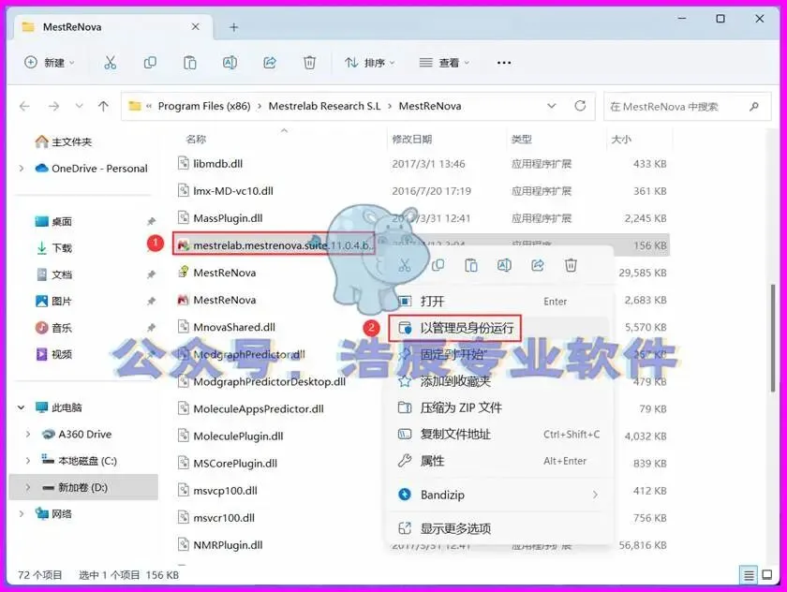Viewport: 787px width, 592px height.
Task: Click the Delete trash icon in the top toolbar
Action: point(310,63)
